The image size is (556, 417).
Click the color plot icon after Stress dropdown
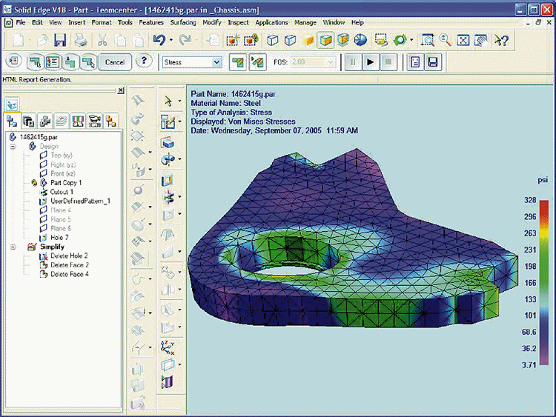click(x=238, y=62)
